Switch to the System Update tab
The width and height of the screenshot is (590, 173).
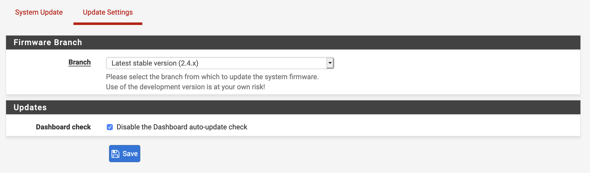[x=39, y=12]
